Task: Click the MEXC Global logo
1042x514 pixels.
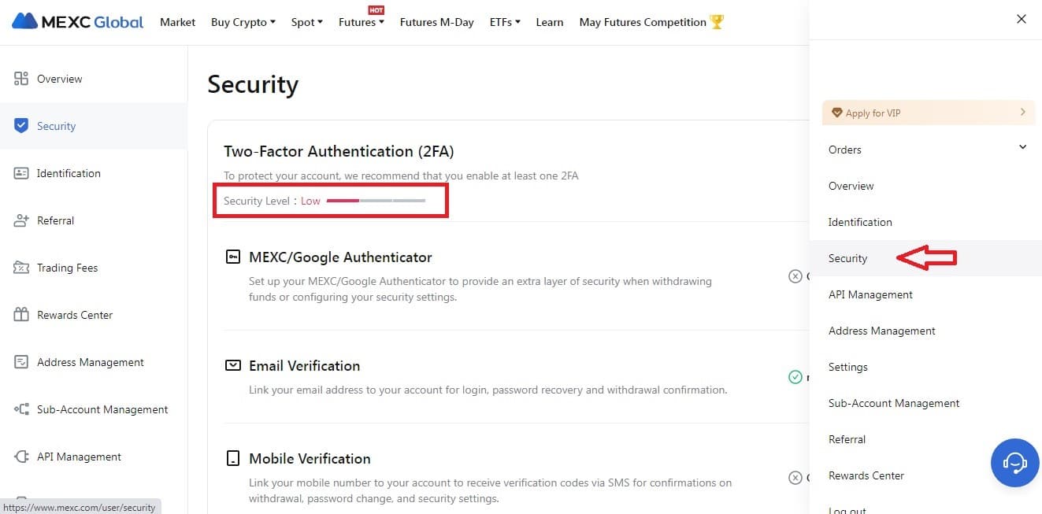Action: coord(77,21)
